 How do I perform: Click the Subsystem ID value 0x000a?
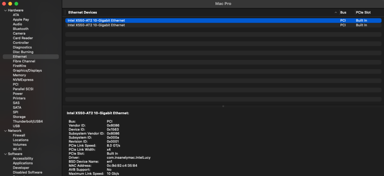tap(113, 138)
